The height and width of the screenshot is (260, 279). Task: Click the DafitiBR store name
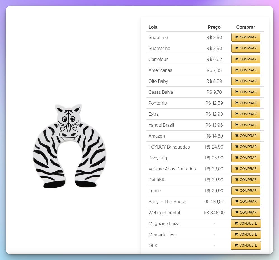coord(156,180)
